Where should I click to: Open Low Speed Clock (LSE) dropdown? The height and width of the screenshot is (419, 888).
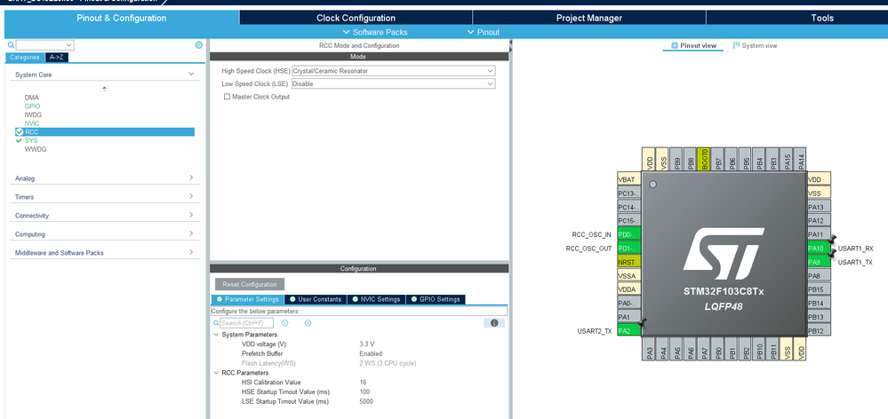(394, 83)
